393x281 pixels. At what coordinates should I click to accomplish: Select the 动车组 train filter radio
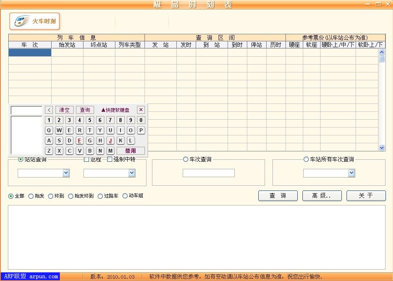(126, 196)
